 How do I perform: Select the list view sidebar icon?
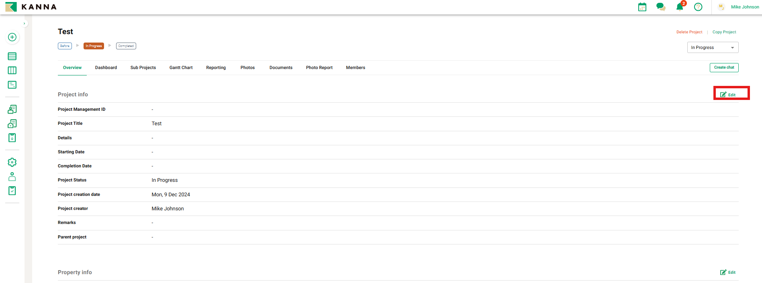click(x=12, y=56)
